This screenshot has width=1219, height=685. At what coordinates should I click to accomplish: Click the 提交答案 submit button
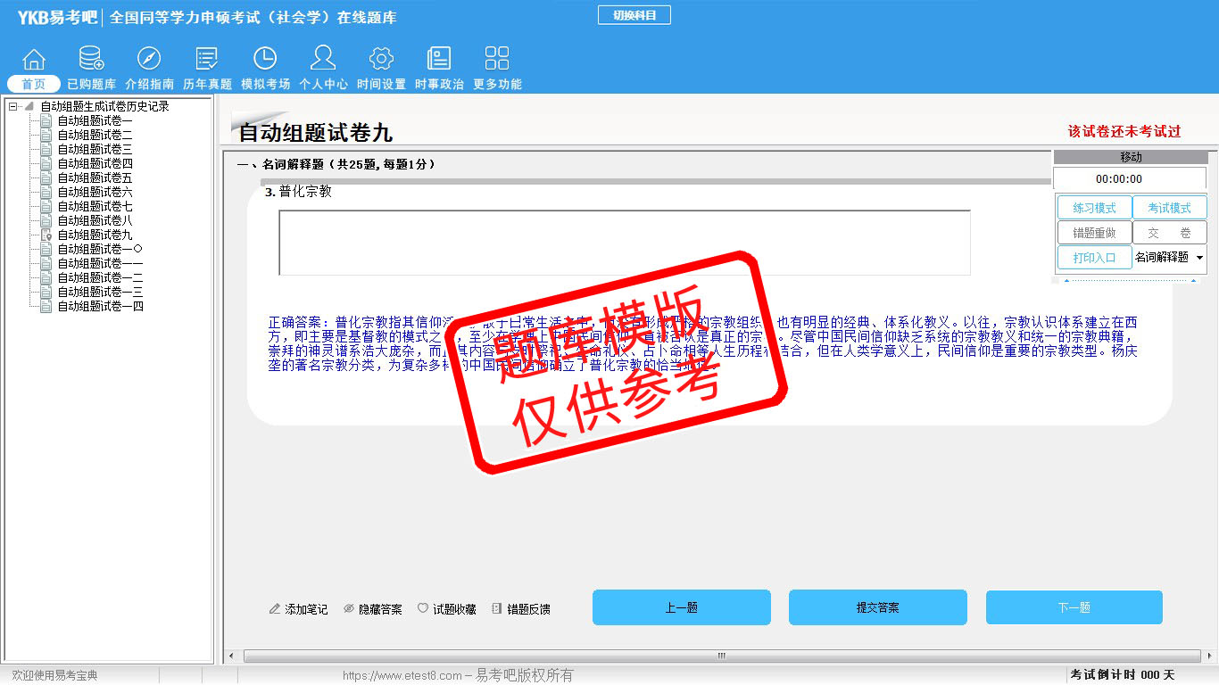click(877, 607)
